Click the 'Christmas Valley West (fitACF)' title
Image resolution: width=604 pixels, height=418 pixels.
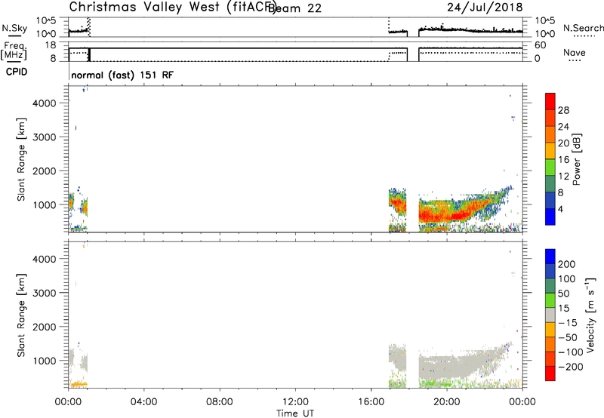pos(173,7)
